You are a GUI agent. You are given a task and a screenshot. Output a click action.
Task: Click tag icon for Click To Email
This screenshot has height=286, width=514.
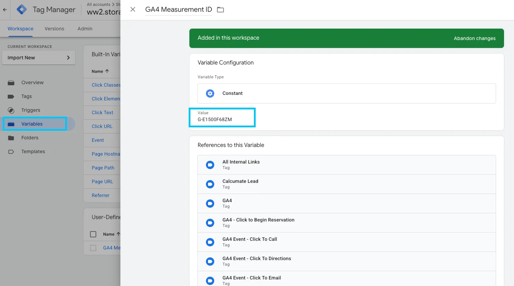210,281
